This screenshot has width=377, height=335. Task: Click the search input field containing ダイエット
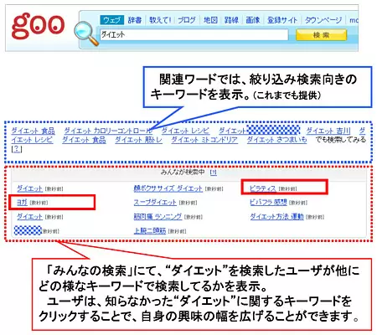pos(194,34)
